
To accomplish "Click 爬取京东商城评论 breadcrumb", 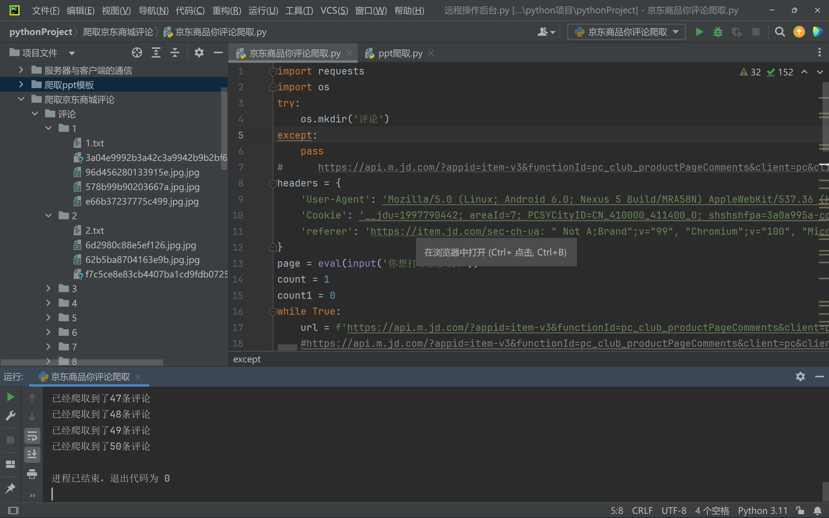I will point(118,32).
